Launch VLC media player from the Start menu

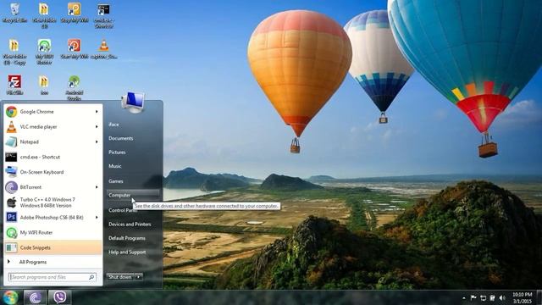(53, 127)
